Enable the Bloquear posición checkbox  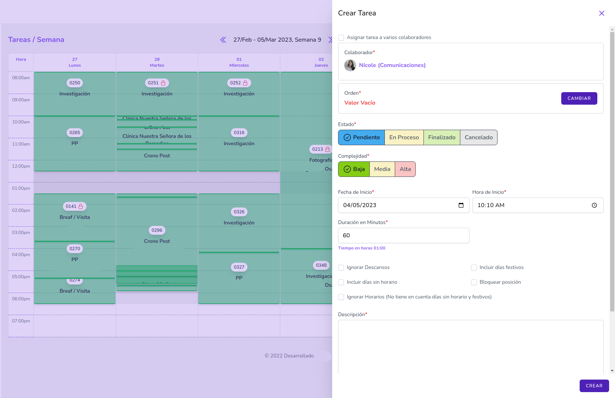474,282
